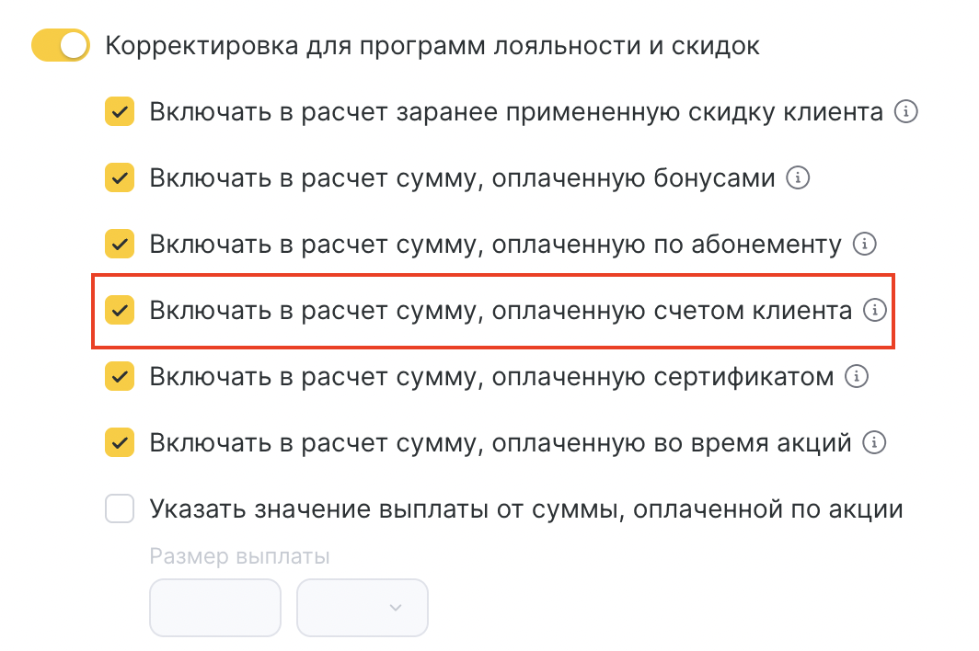Viewport: 979px width, 651px height.
Task: Show info for во время акций option
Action: [x=874, y=443]
